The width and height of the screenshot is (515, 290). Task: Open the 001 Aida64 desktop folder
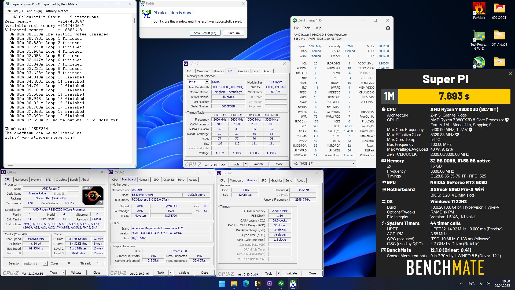click(x=499, y=38)
